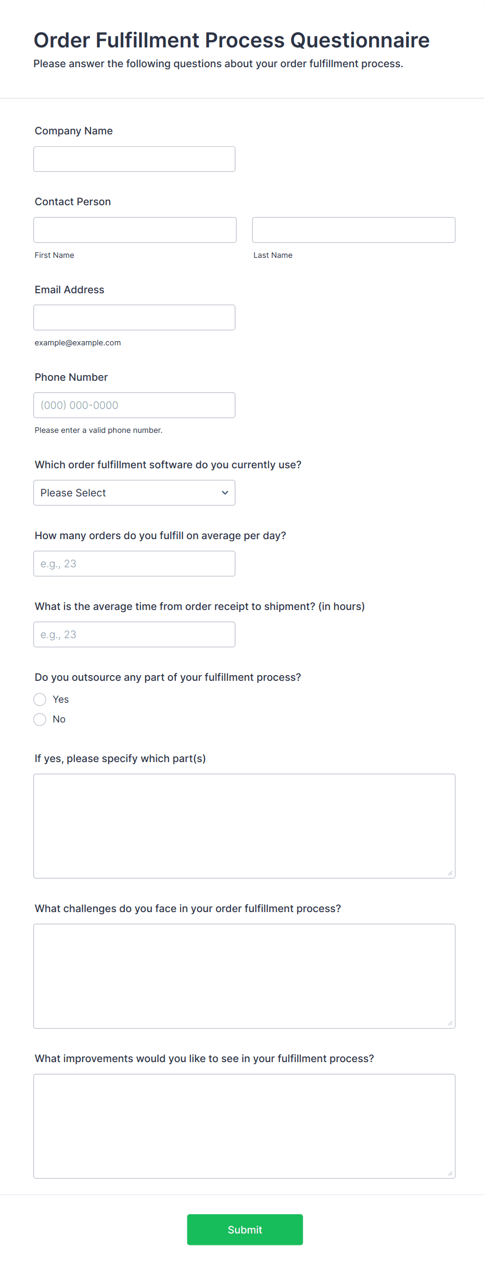The image size is (484, 1271).
Task: Click the fulfillment challenges text area
Action: click(x=244, y=976)
